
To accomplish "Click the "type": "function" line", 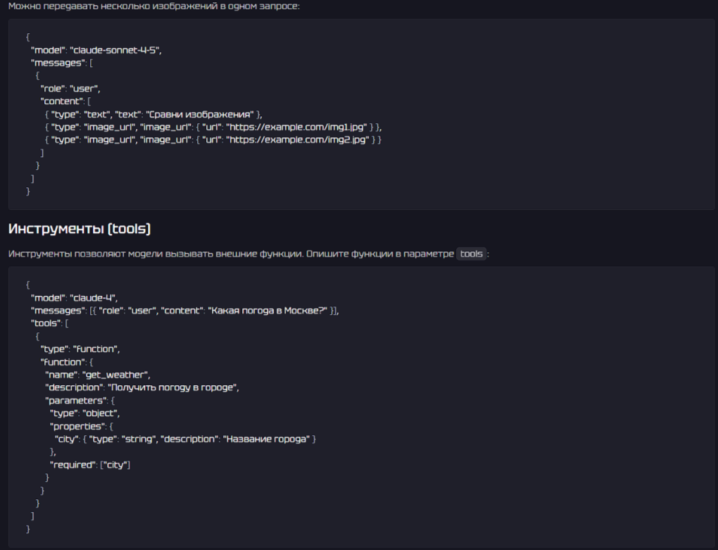I will point(76,349).
